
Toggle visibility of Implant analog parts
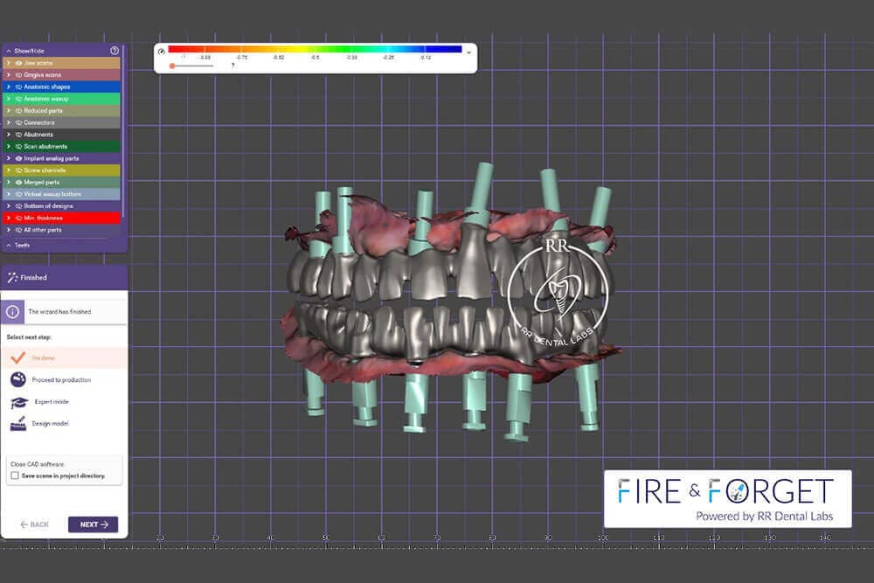pyautogui.click(x=19, y=158)
